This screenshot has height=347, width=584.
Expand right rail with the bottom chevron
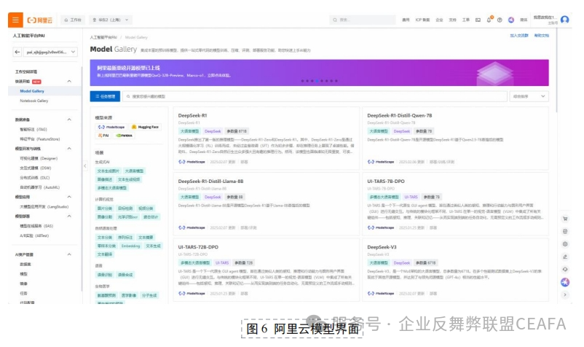coord(565,295)
